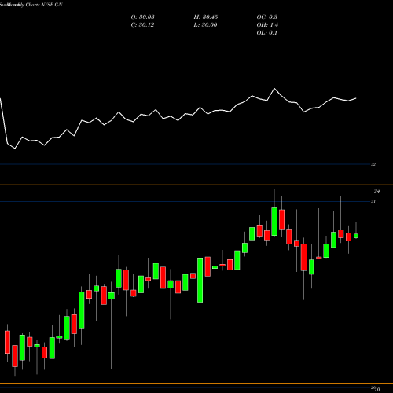Click the low value 'L: 30.00'
This screenshot has height=393, width=393.
[x=205, y=25]
